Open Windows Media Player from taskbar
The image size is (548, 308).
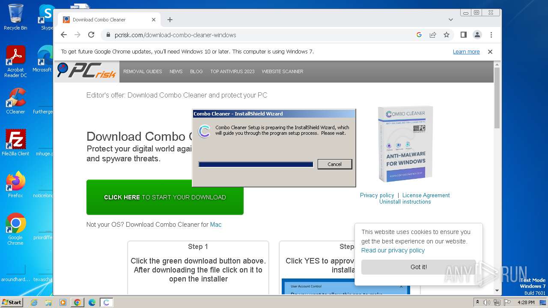(63, 302)
